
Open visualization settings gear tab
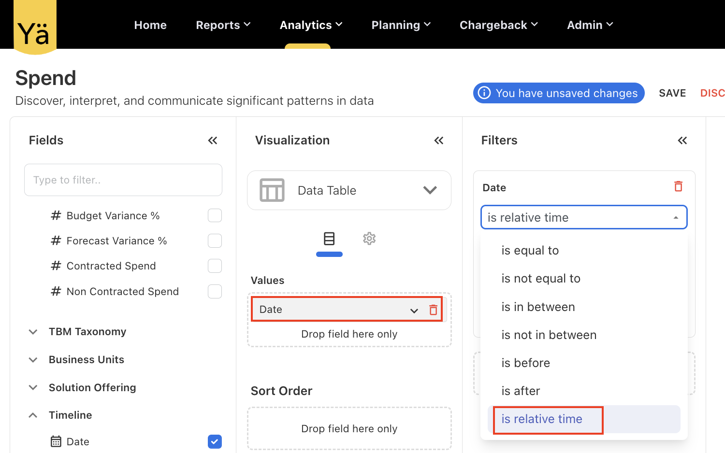point(369,239)
